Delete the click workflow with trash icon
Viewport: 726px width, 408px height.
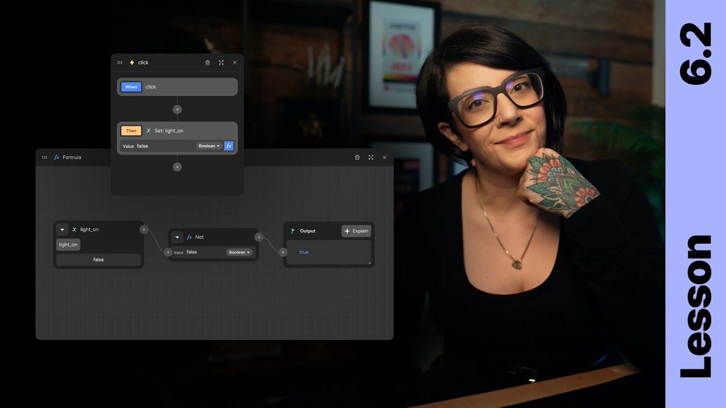pos(208,63)
